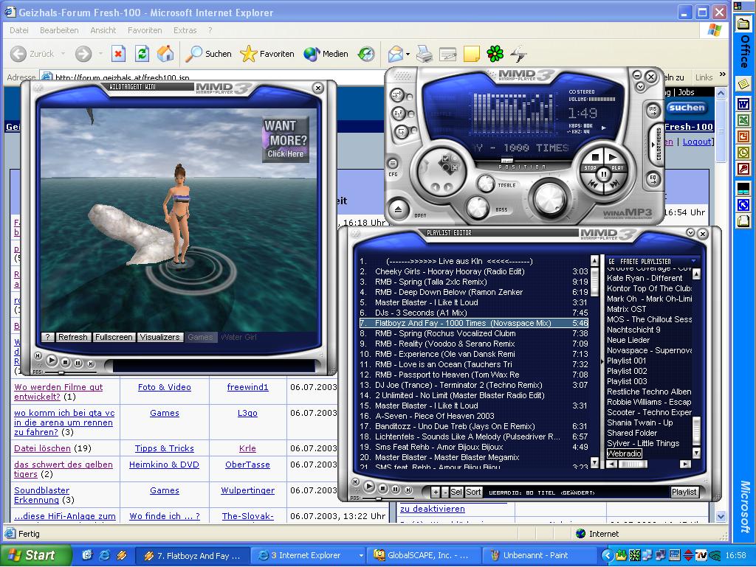
Task: Open the Medien bar in Internet Explorer
Action: [326, 54]
